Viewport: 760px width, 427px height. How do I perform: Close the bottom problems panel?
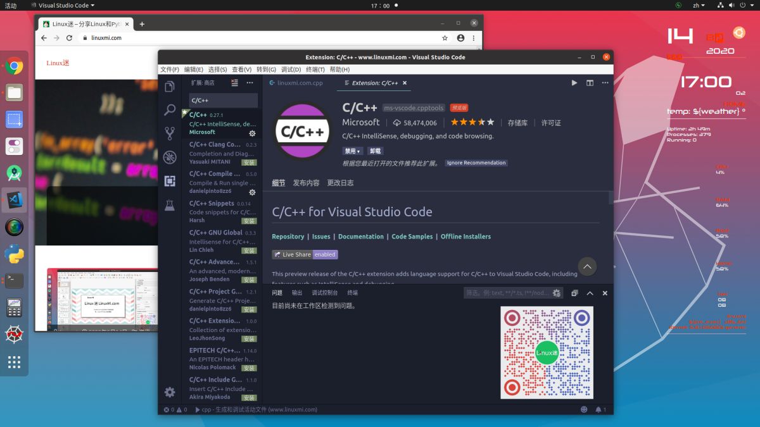(x=605, y=293)
